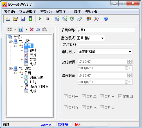Screen dimensions: 142x128
Task: Toggle the 星期一 checkbox
Action: click(x=66, y=96)
